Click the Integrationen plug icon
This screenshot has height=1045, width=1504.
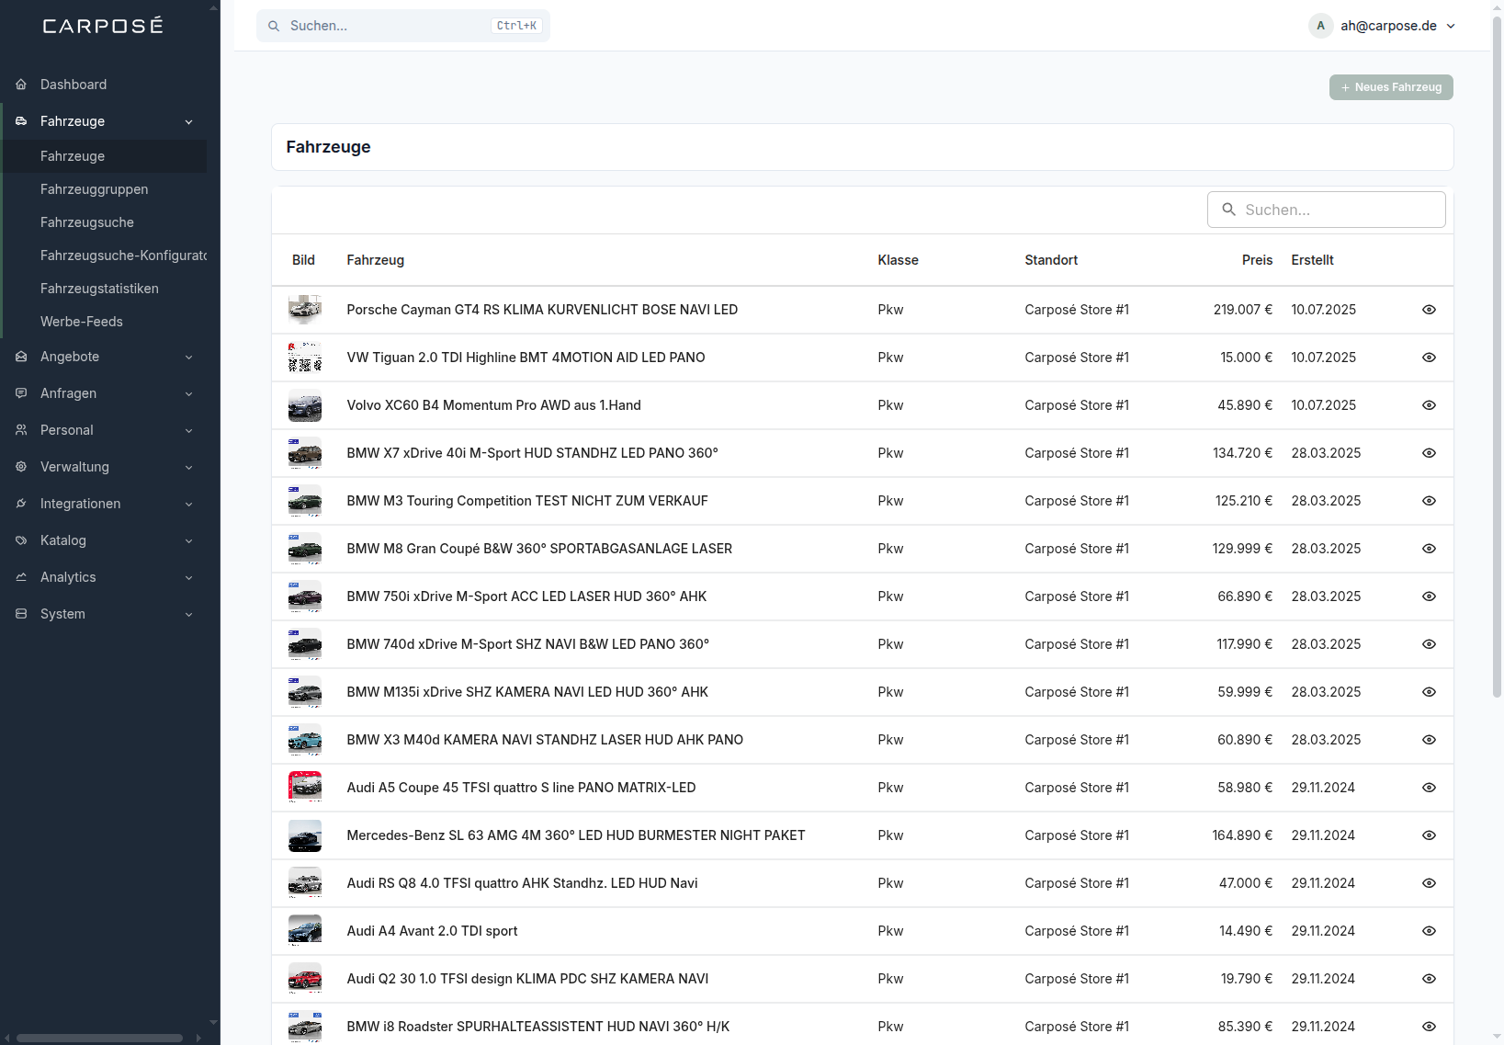point(21,504)
